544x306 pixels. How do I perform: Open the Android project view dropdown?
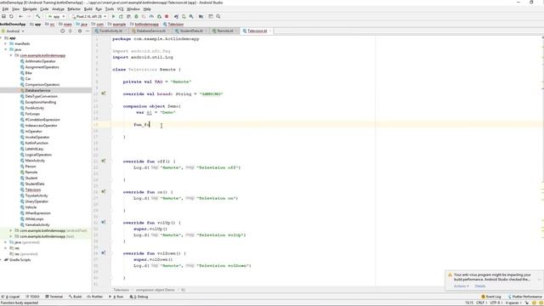tap(14, 31)
